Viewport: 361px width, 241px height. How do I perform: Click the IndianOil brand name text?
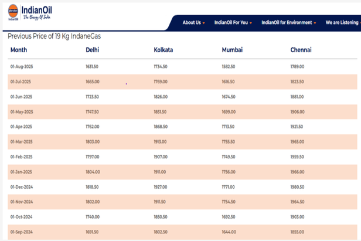36,10
